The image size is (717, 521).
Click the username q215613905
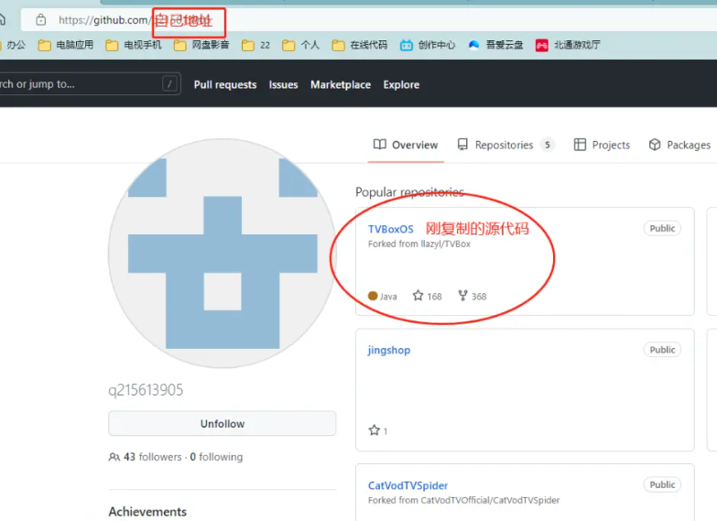(146, 390)
